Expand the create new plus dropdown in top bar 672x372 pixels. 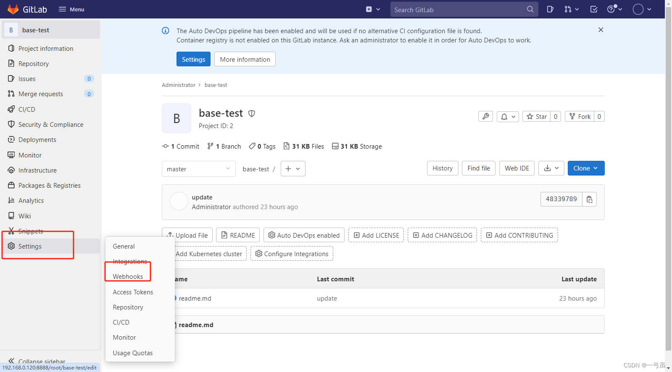click(373, 9)
